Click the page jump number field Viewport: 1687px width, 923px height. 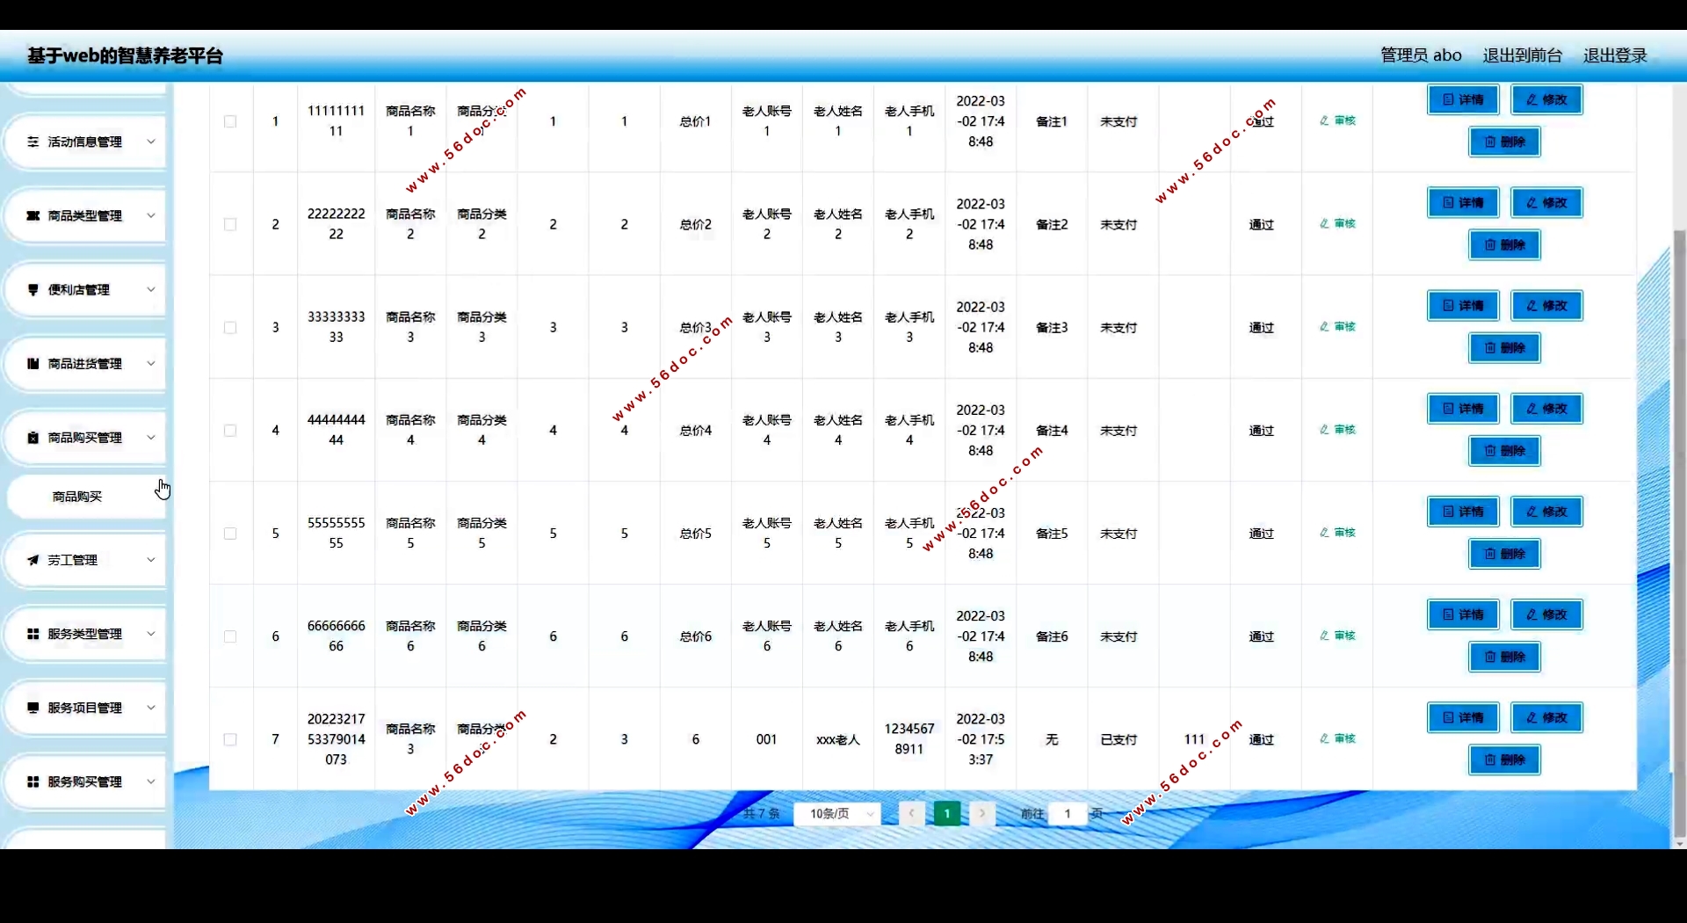(1068, 813)
